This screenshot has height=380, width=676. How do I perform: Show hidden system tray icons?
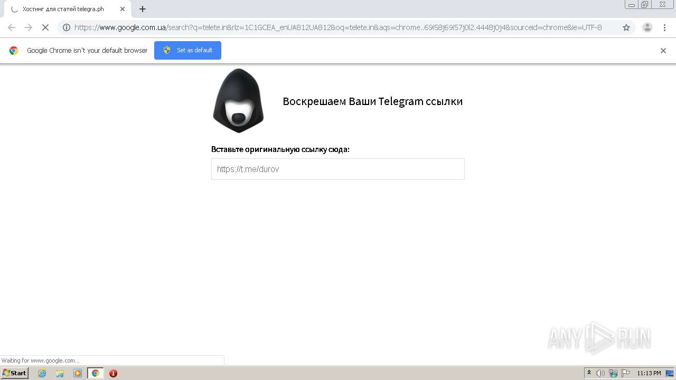(x=589, y=373)
